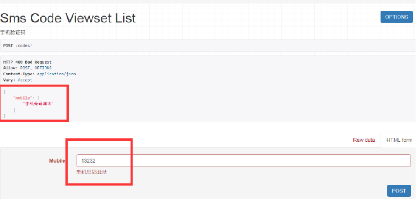Focus the Mobile input field containing 13232
The image size is (420, 213).
pos(243,160)
